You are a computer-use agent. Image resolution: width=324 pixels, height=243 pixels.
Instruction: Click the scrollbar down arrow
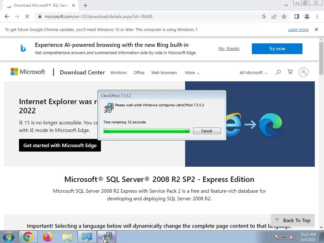coord(321,227)
